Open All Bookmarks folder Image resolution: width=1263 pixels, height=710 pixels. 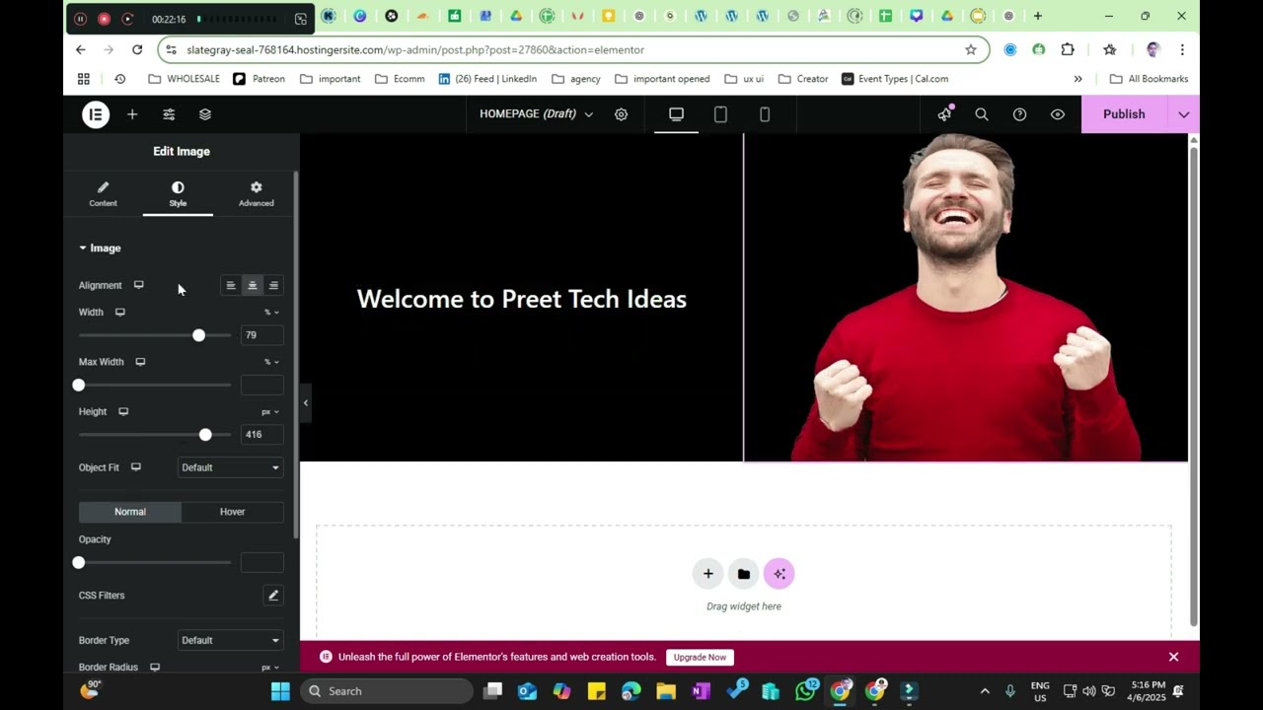[x=1149, y=79]
